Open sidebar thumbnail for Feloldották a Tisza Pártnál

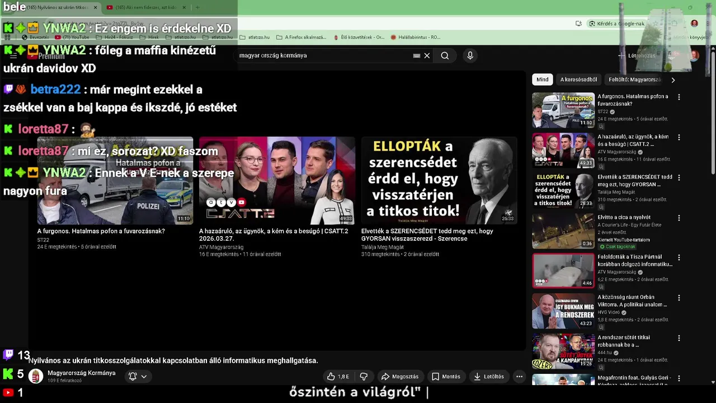coord(563,271)
